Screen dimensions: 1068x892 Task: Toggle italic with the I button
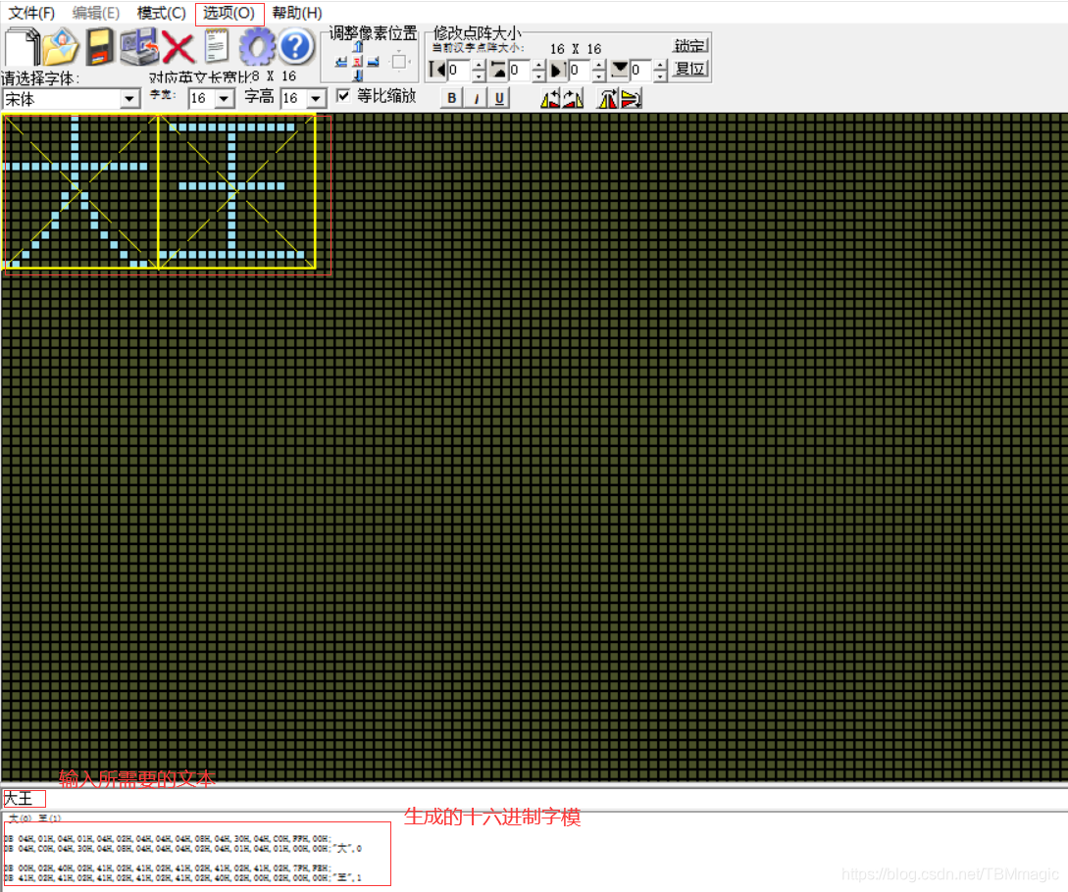click(476, 97)
